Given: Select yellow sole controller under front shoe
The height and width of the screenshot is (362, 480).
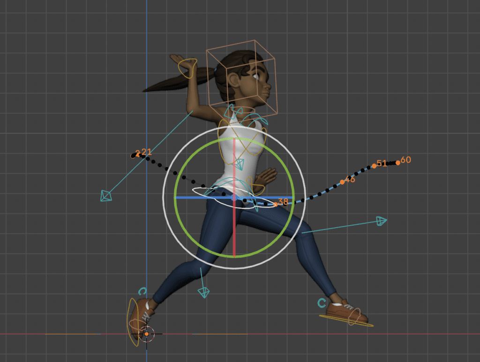Looking at the screenshot, I should pos(346,321).
